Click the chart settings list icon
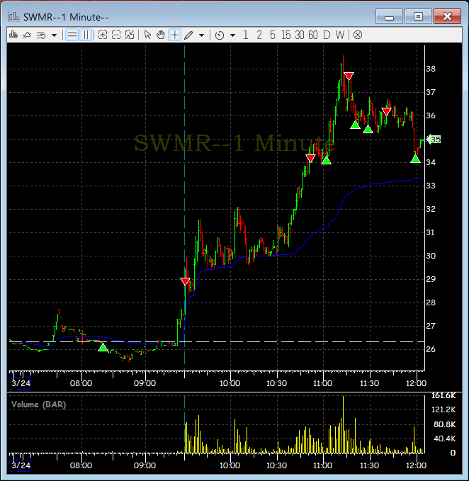Viewport: 469px width, 481px height. pyautogui.click(x=41, y=35)
